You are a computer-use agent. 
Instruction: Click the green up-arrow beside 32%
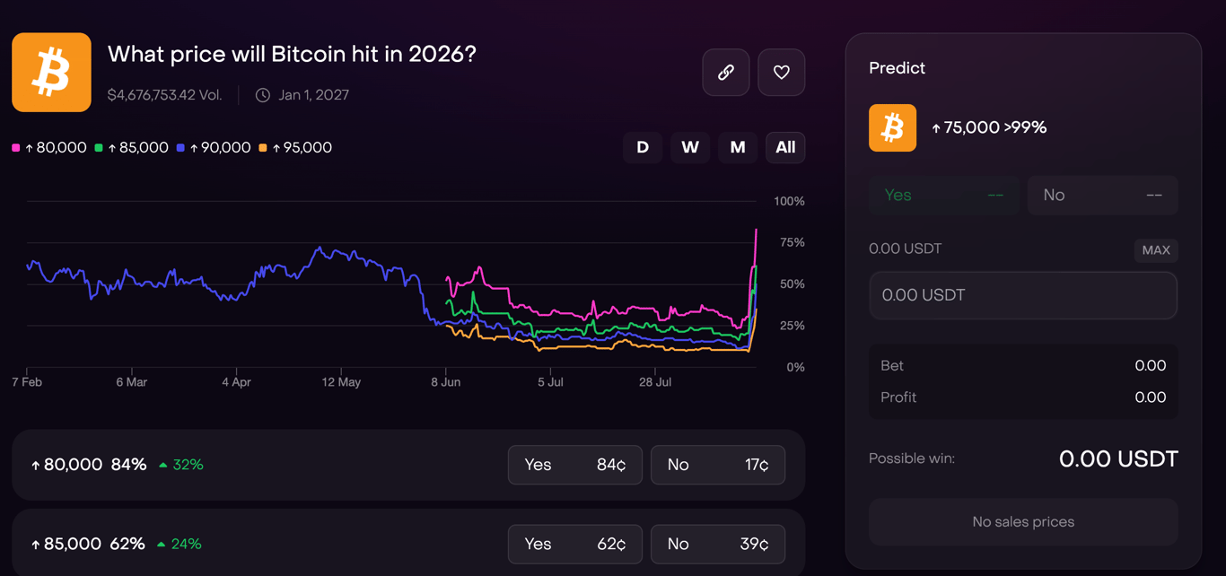(162, 465)
